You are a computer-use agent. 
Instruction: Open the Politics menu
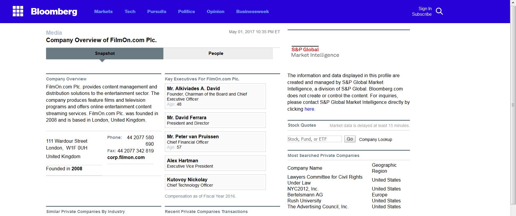point(186,12)
